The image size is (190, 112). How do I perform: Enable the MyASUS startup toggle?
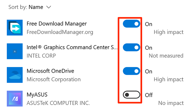[x=131, y=95]
